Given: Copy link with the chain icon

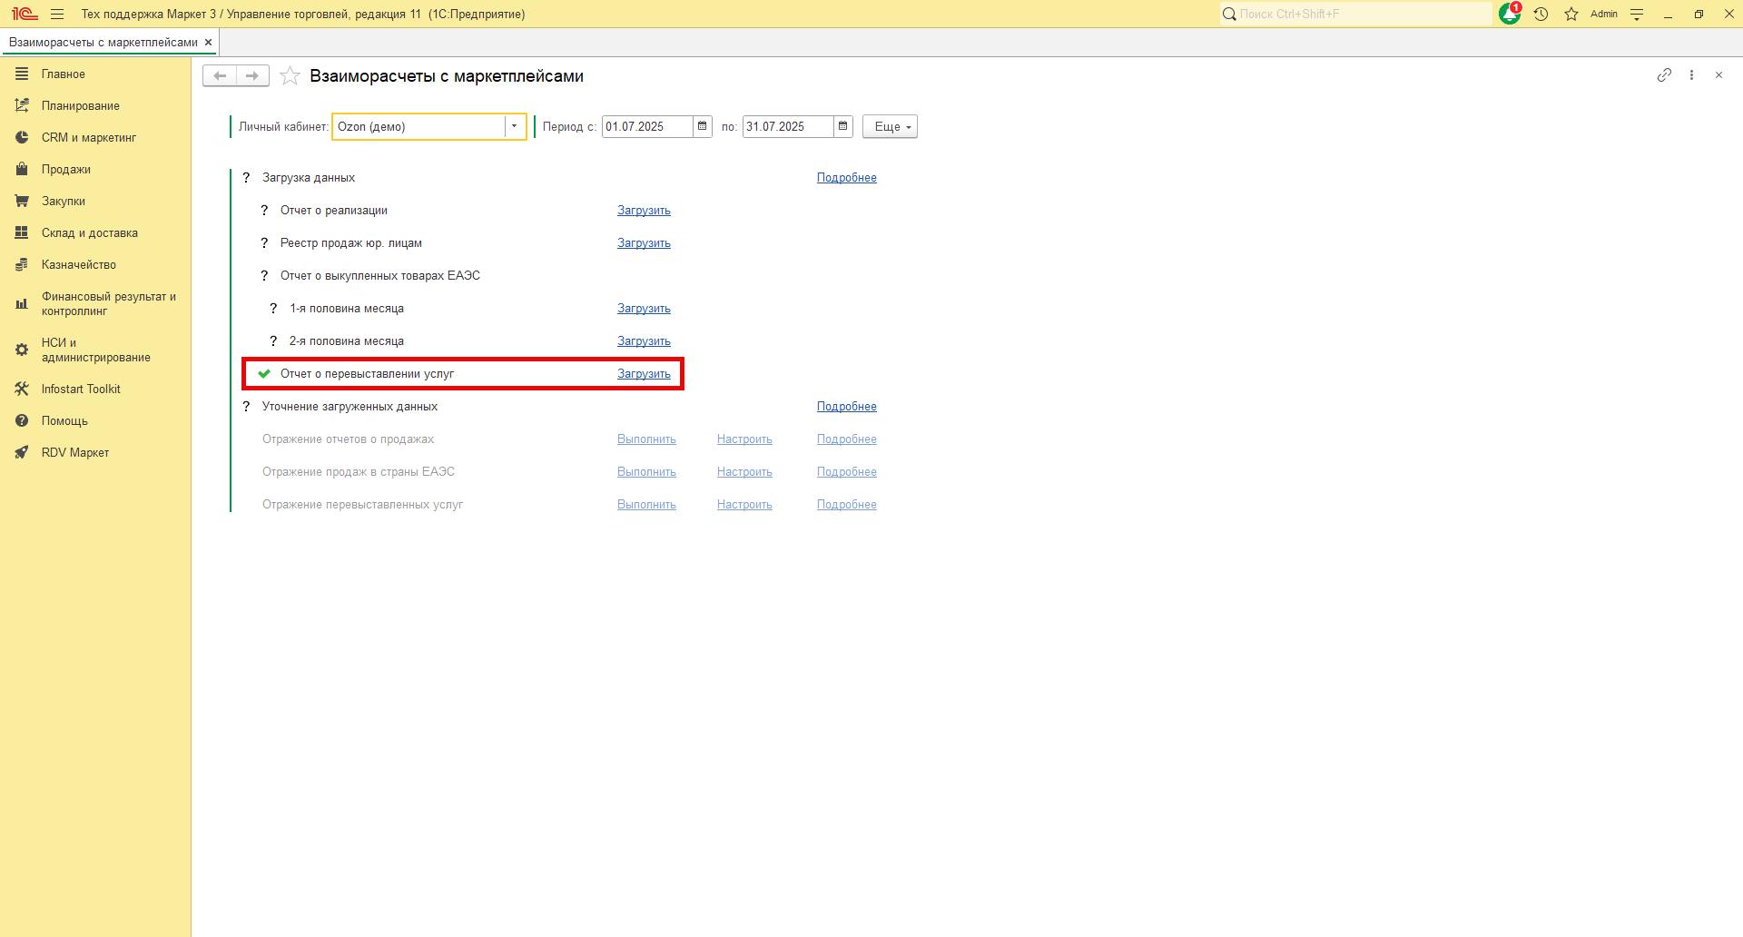Looking at the screenshot, I should [x=1664, y=75].
